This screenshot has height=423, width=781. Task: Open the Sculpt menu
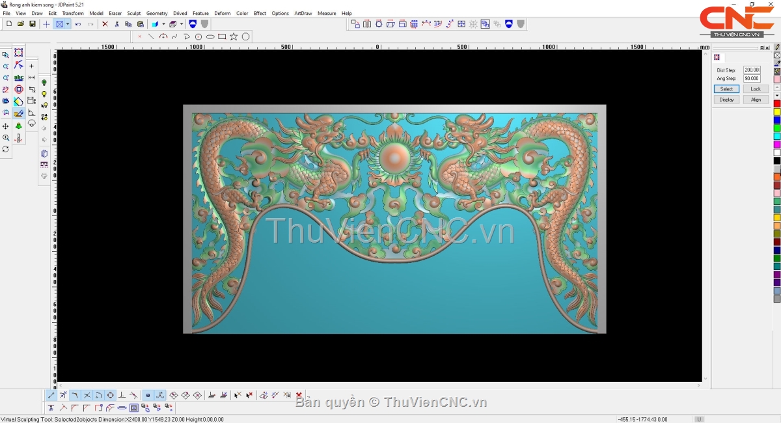point(133,13)
